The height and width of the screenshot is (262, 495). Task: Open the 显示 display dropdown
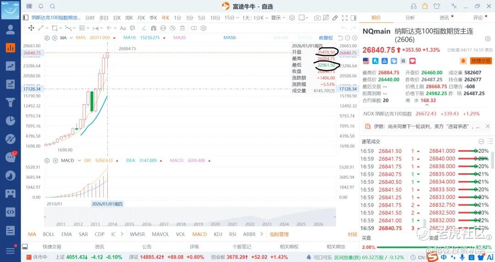click(278, 18)
